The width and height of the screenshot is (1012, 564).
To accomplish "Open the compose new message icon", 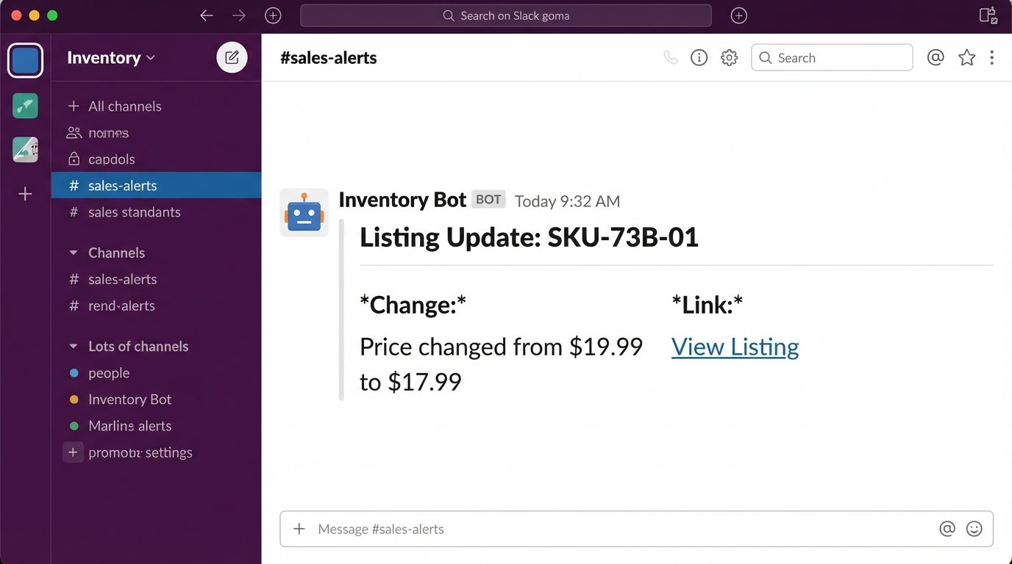I will point(232,57).
